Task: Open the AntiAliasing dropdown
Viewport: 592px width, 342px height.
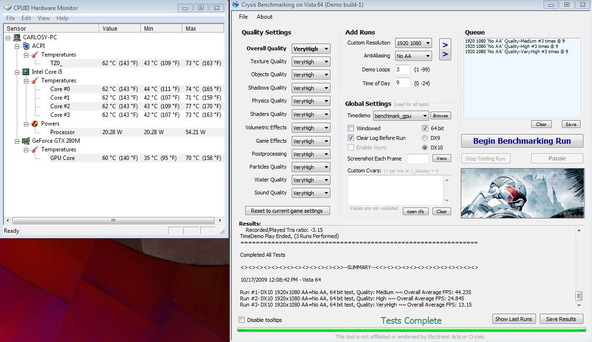Action: click(413, 56)
